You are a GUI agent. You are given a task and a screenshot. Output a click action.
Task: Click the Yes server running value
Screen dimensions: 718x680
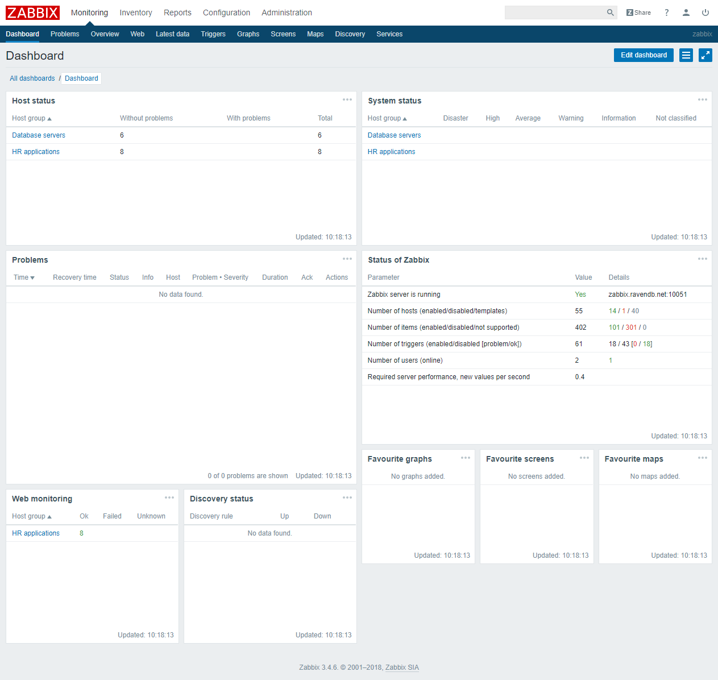(580, 295)
